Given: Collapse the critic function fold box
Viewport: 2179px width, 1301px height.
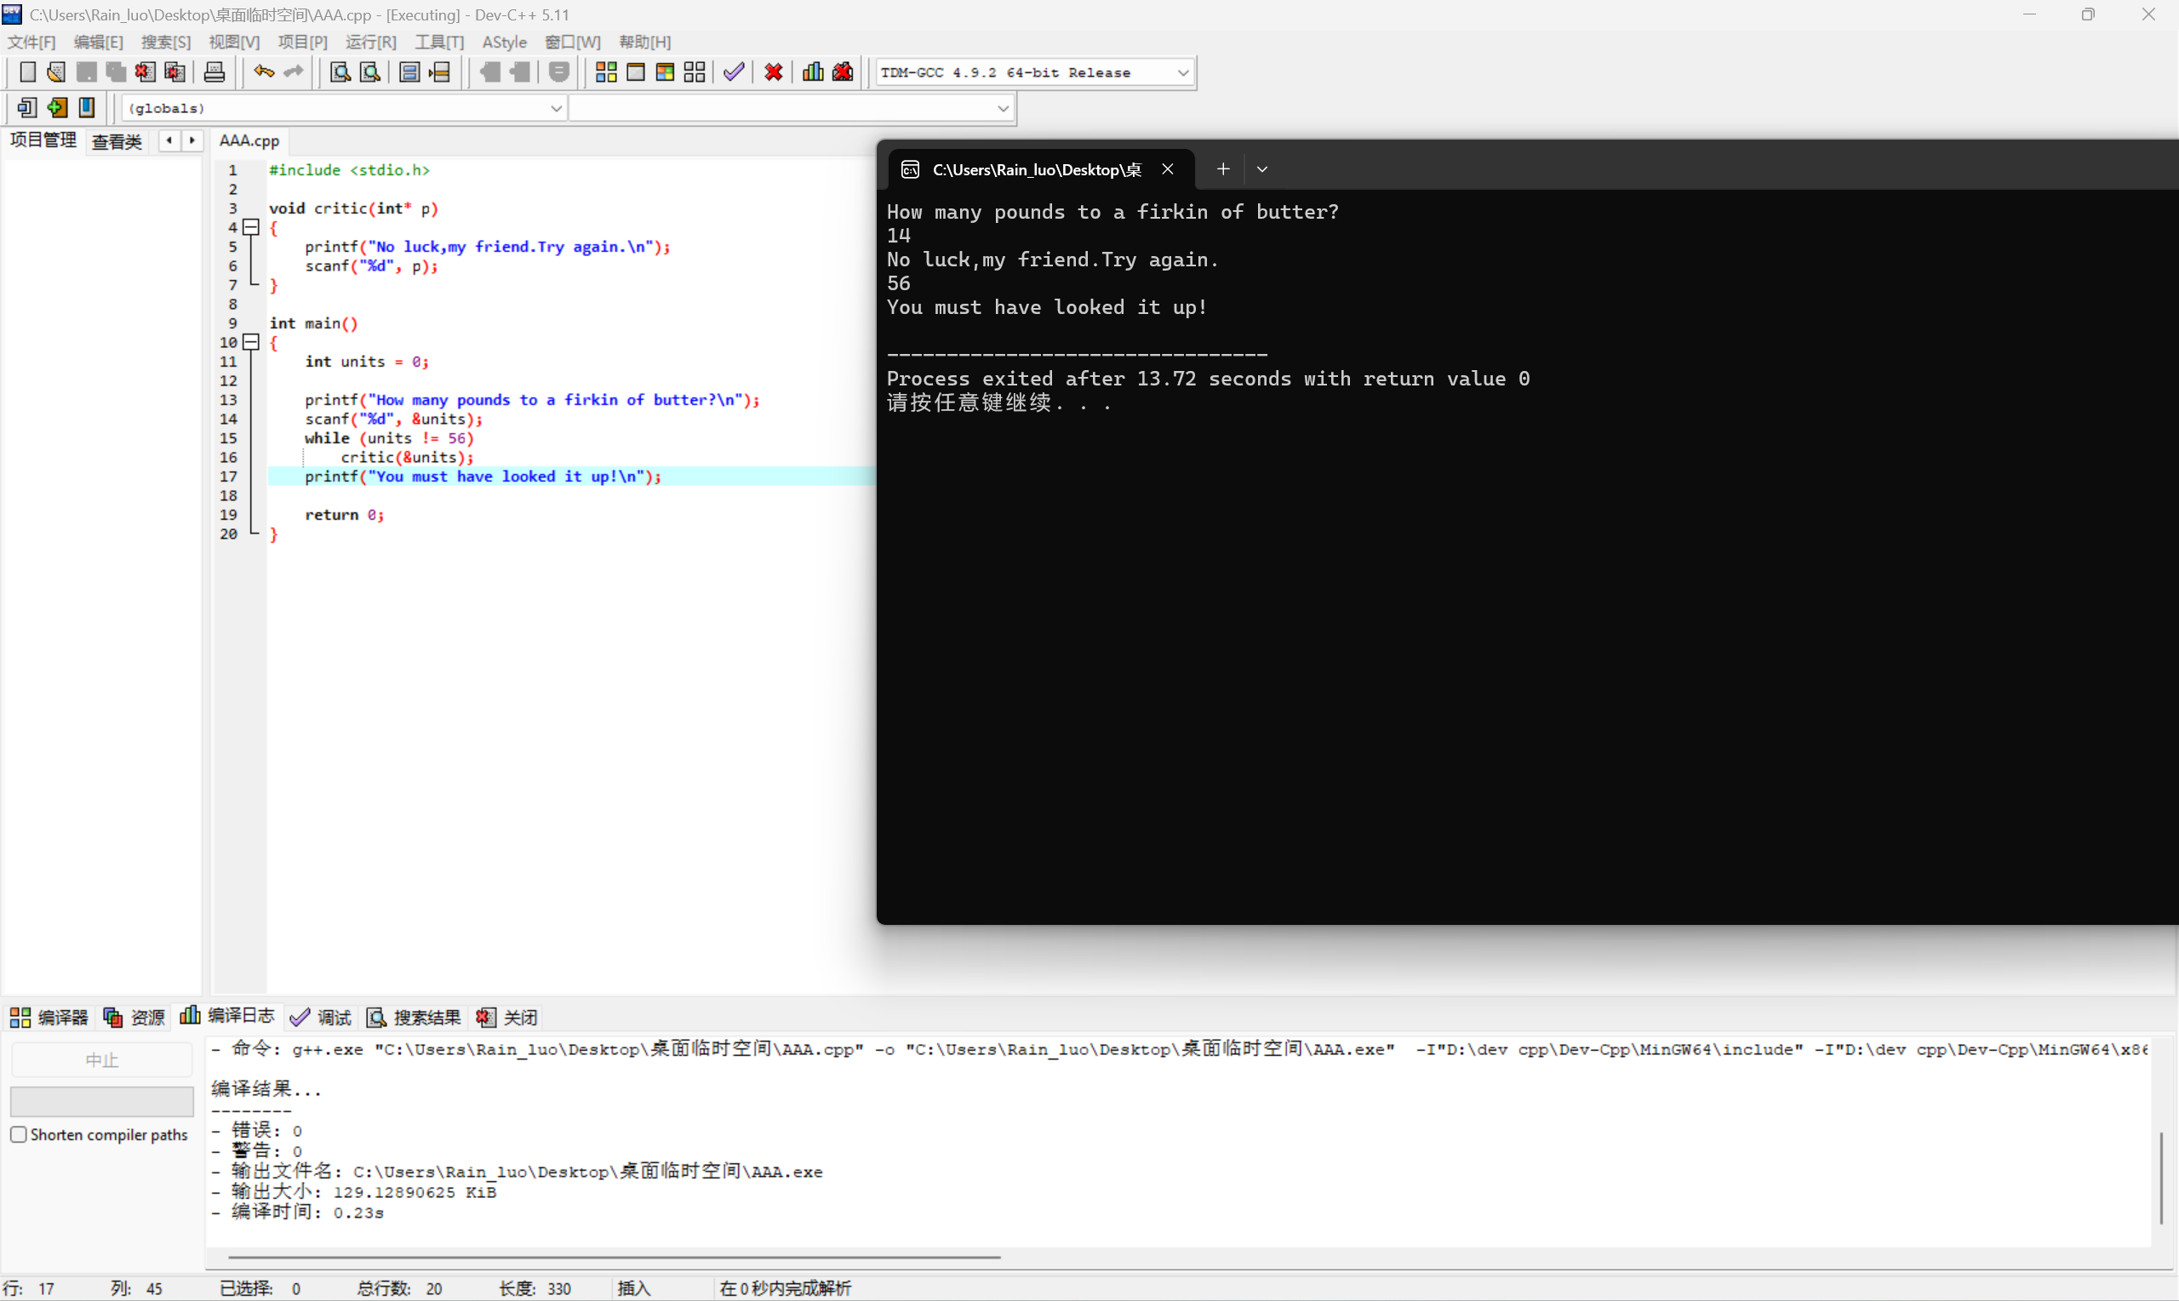Looking at the screenshot, I should coord(252,228).
